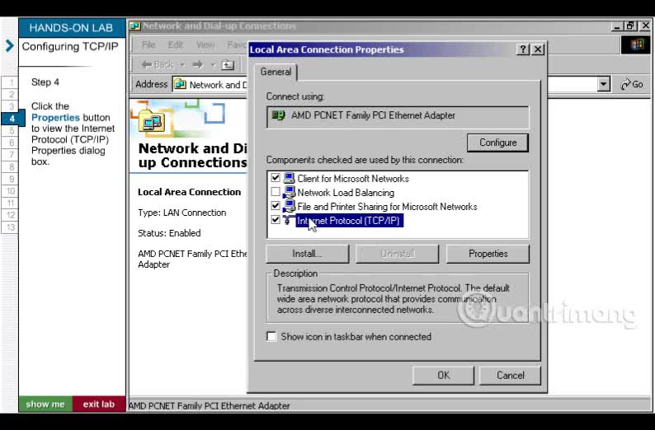Image resolution: width=655 pixels, height=430 pixels.
Task: Select the Network Load Balancing component icon
Action: (x=289, y=192)
